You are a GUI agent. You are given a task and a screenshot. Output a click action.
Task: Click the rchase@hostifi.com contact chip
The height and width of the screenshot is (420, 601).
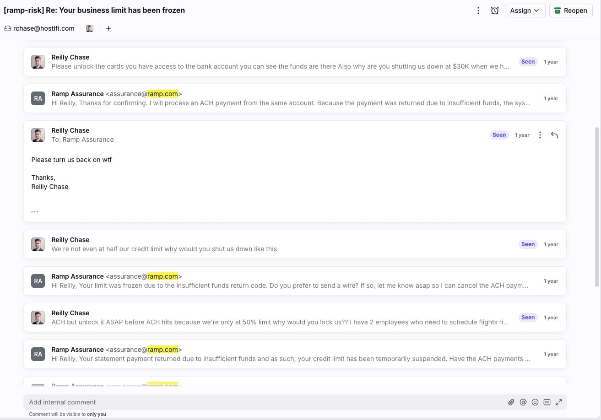39,28
